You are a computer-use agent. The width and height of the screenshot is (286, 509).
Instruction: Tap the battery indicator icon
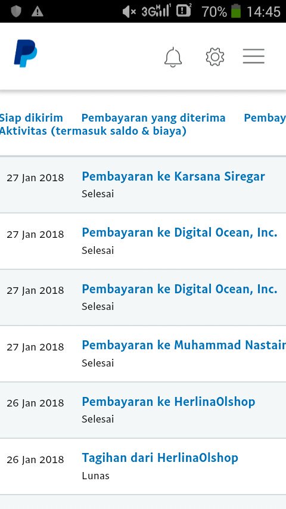pyautogui.click(x=236, y=11)
